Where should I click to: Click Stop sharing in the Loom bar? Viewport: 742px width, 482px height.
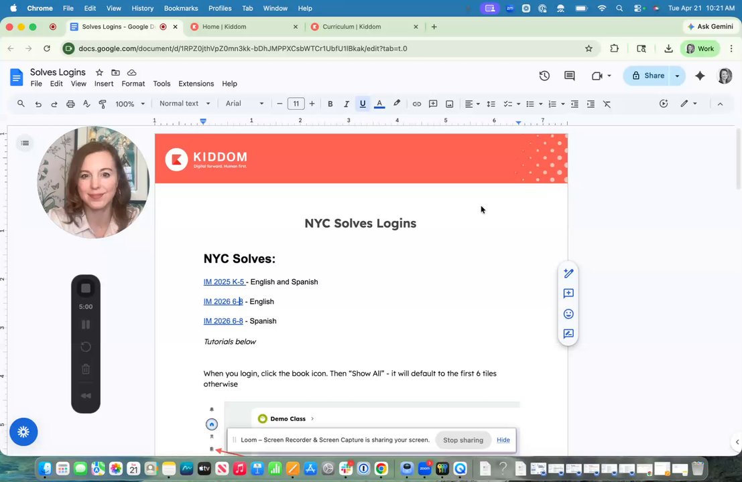coord(462,440)
